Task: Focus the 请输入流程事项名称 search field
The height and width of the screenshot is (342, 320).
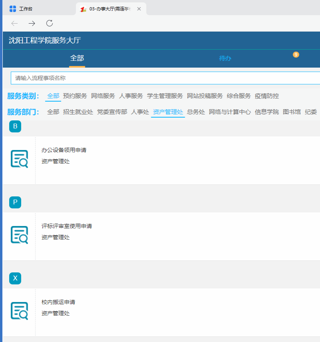Action: coord(165,78)
